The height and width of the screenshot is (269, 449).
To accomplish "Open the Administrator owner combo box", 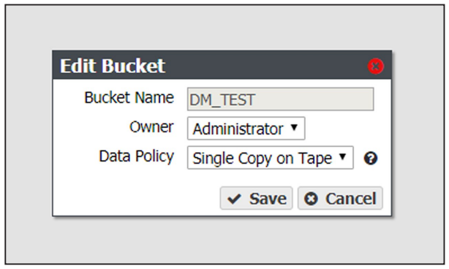I will coord(246,128).
